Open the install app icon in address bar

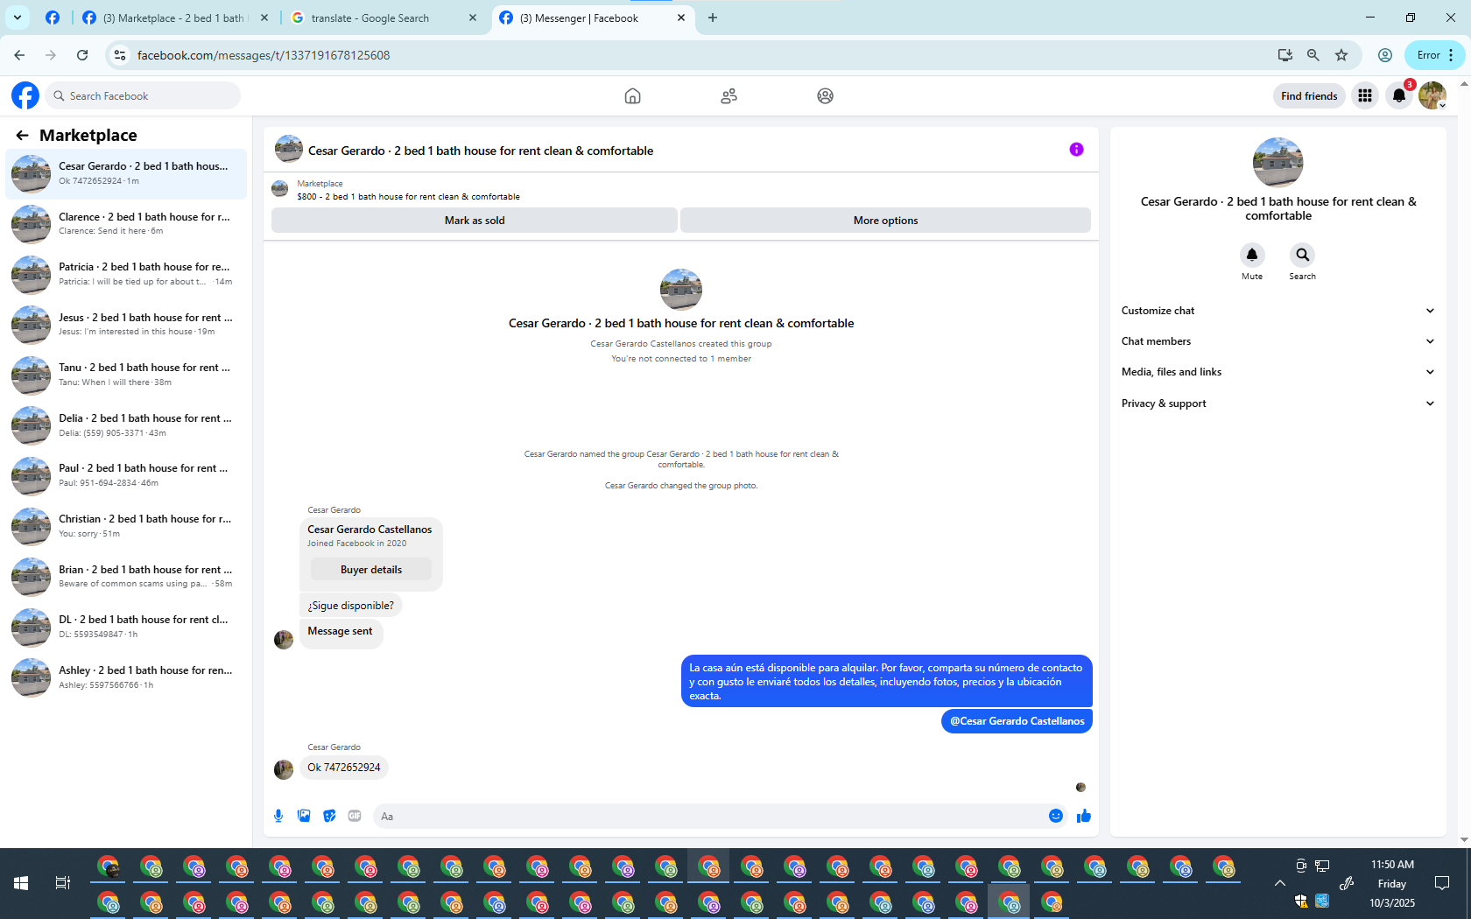[1284, 55]
